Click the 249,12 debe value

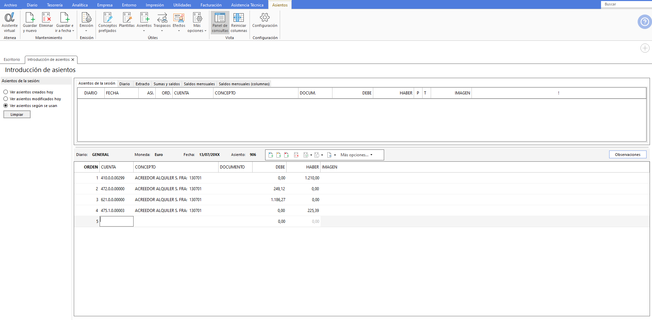coord(279,189)
